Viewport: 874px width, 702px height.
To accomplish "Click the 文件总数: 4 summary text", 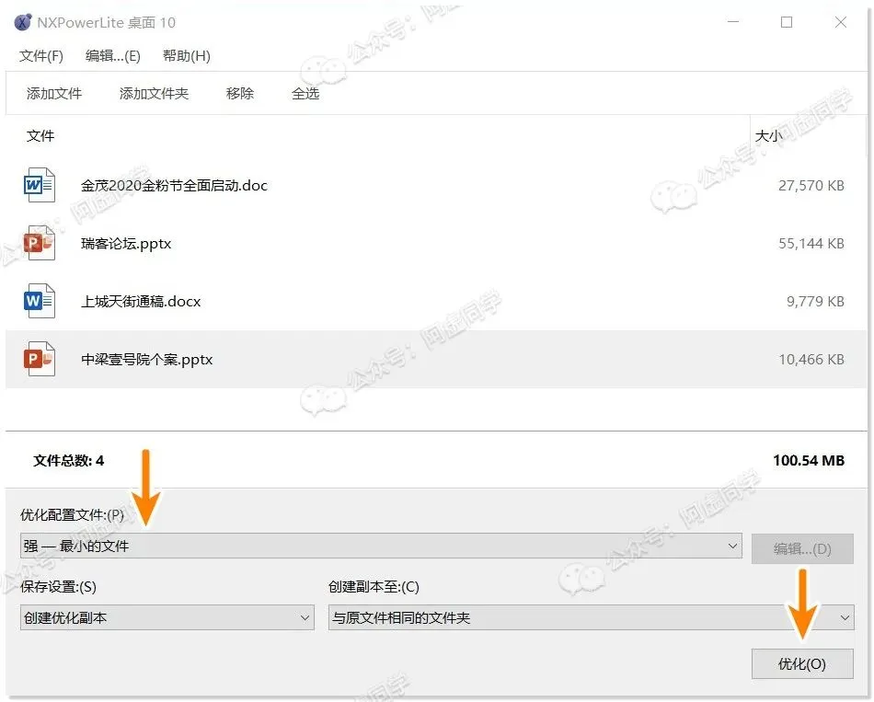I will (x=69, y=461).
